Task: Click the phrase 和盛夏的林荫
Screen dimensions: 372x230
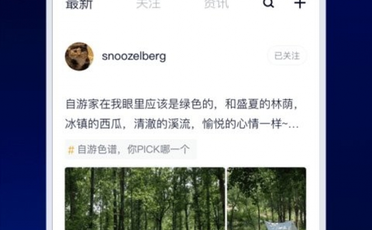Action: pos(259,104)
